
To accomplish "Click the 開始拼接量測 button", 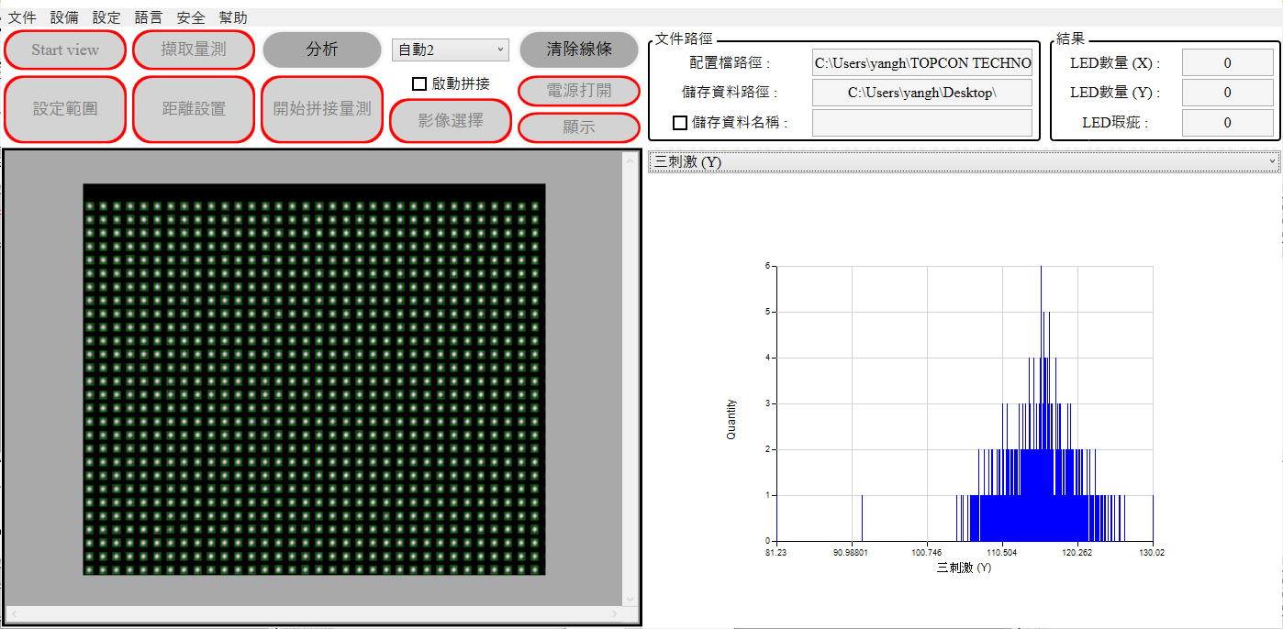I will tap(322, 109).
